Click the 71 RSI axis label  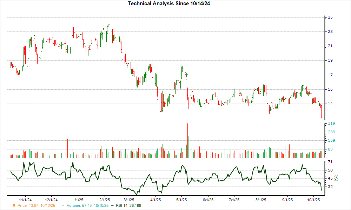coord(330,162)
